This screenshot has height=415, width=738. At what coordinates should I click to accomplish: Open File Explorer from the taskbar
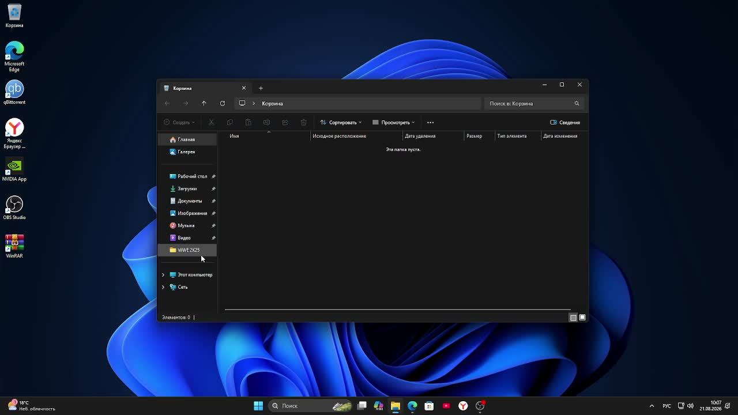396,406
